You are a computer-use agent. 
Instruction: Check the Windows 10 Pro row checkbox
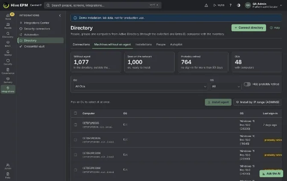tap(76, 140)
